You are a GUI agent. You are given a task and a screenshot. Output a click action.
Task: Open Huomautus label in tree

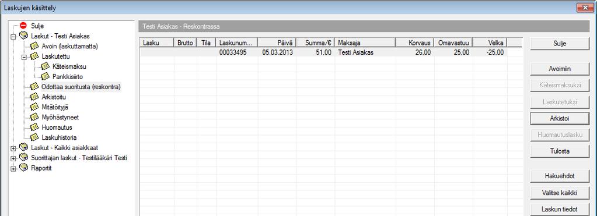click(57, 128)
